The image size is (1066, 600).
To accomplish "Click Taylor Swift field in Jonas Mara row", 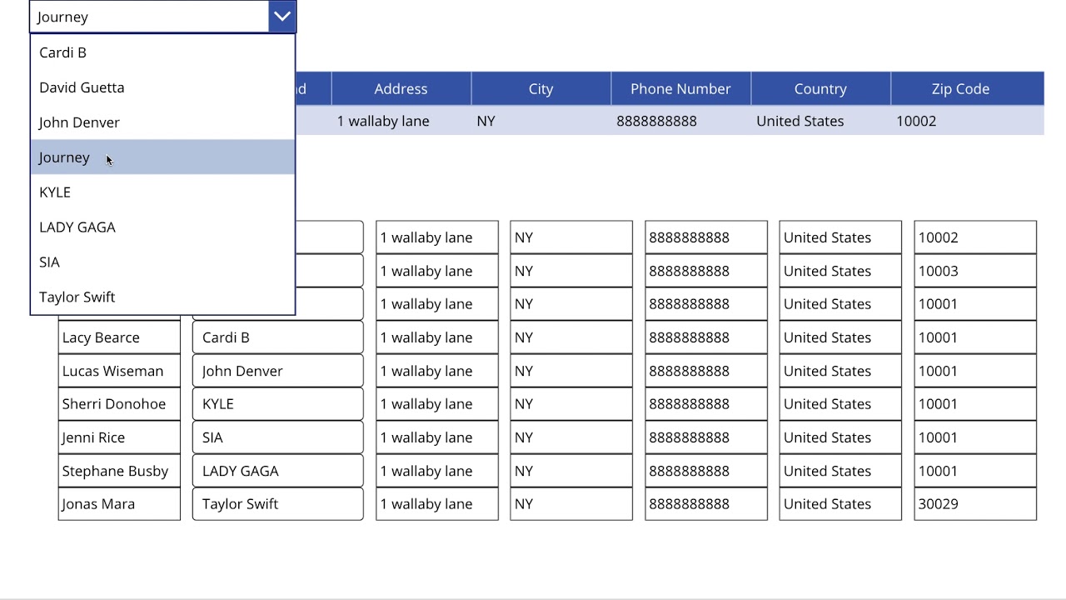I will pyautogui.click(x=278, y=504).
